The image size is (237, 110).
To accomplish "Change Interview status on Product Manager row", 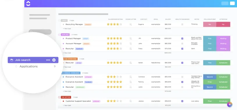I will click(223, 39).
